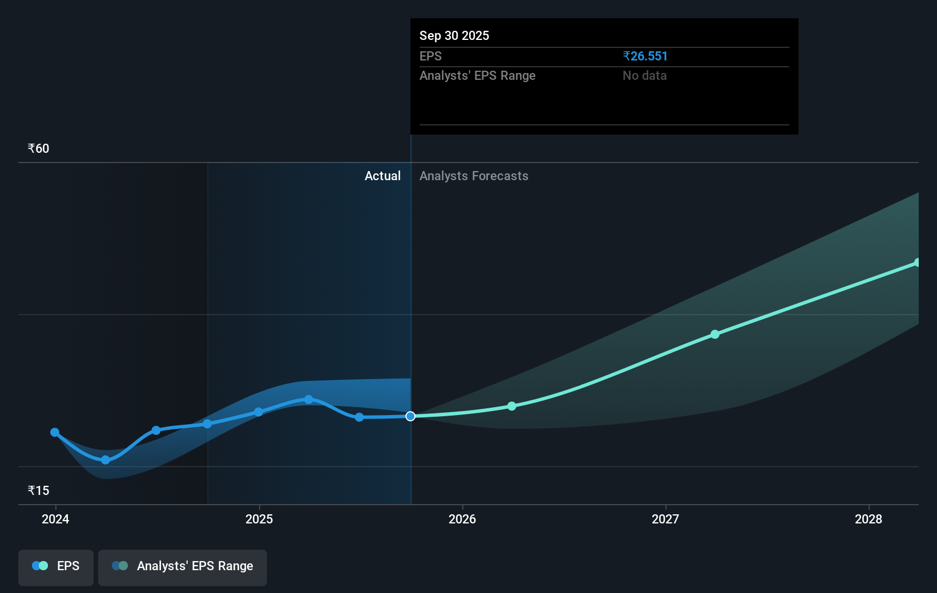Expand the Sep 30 2025 tooltip details
Image resolution: width=937 pixels, height=593 pixels.
coord(454,35)
